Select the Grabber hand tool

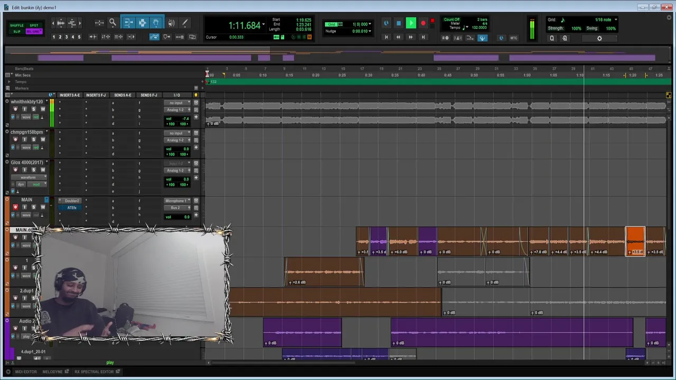156,23
